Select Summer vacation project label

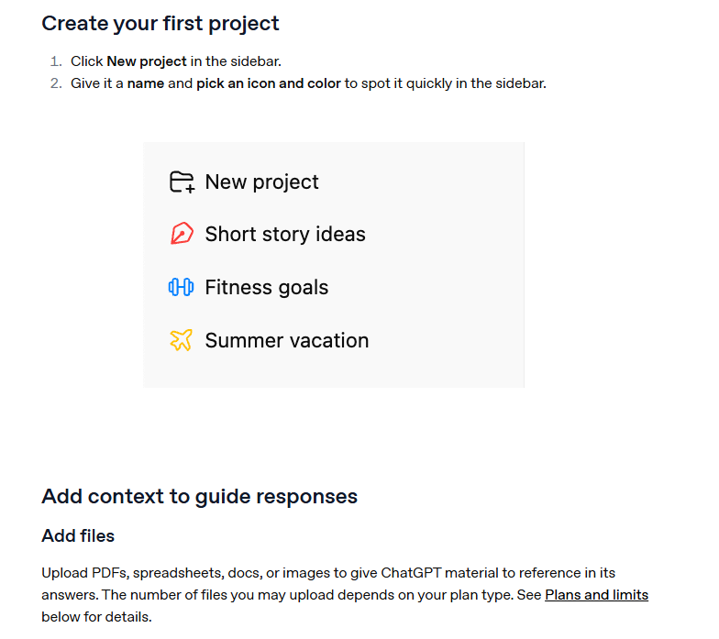(x=286, y=341)
